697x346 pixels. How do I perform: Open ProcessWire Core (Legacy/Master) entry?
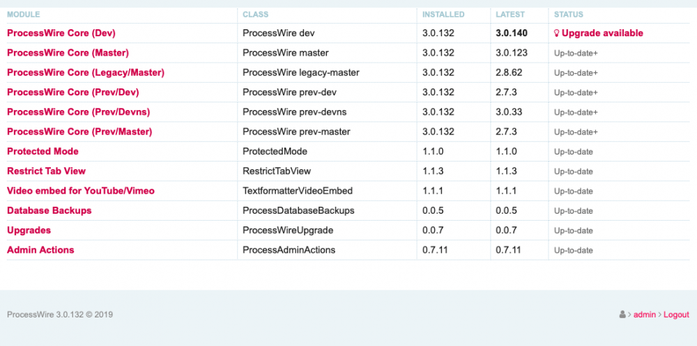(x=86, y=72)
